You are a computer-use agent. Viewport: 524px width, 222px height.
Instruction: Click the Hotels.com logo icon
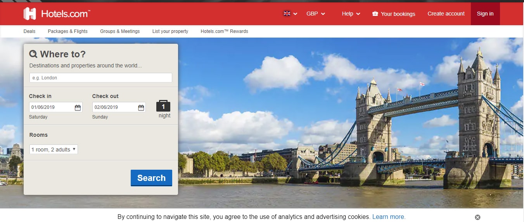30,14
